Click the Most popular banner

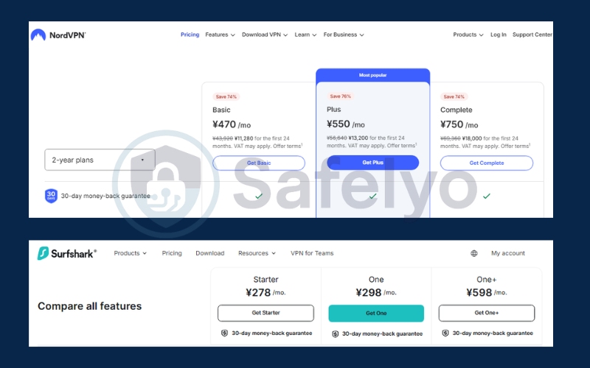point(373,75)
